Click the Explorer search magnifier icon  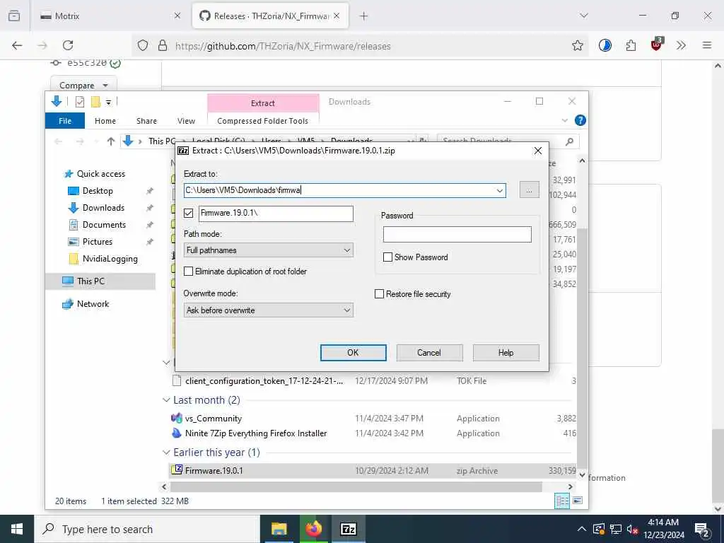(569, 141)
